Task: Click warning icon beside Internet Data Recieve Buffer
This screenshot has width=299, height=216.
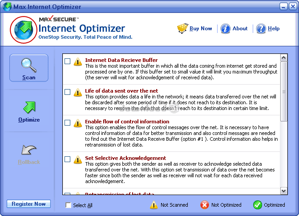Action: 78,61
